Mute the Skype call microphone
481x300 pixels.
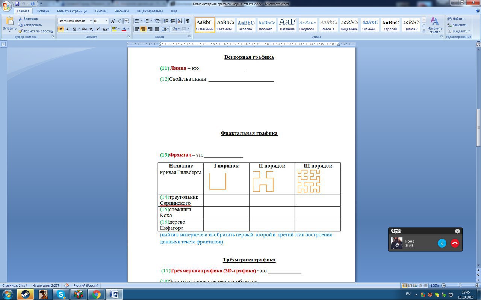point(442,243)
